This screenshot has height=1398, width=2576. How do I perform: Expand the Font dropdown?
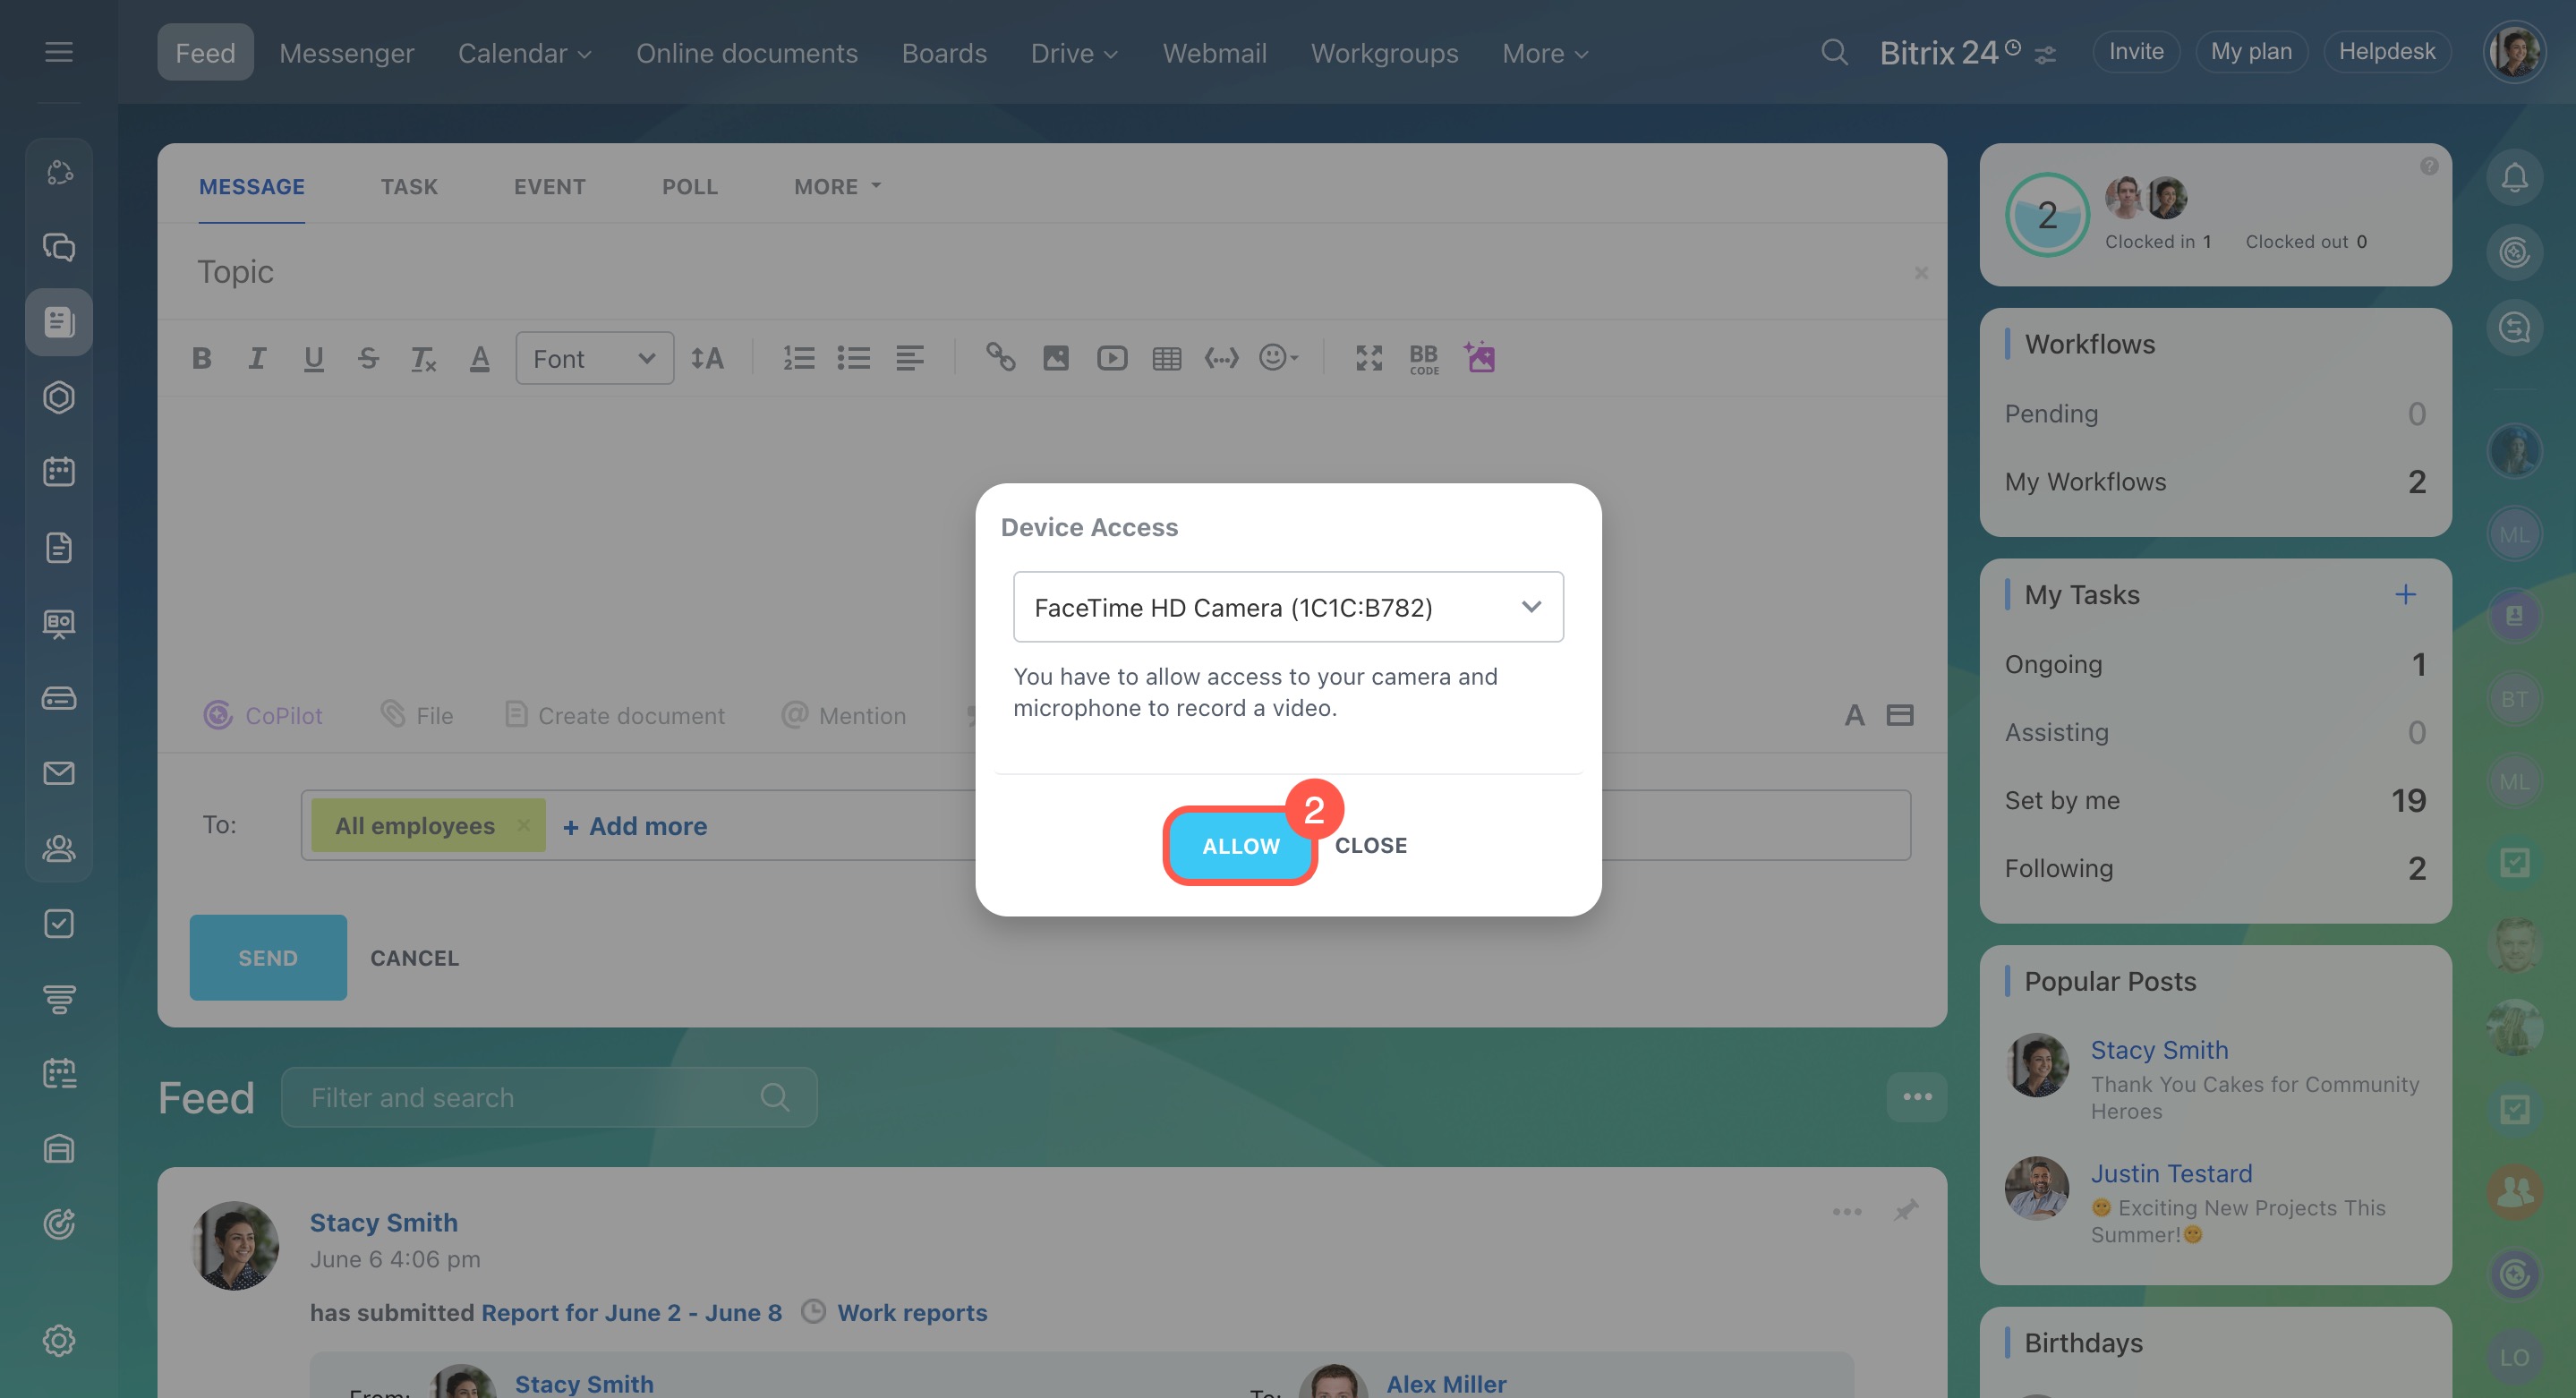[x=594, y=358]
